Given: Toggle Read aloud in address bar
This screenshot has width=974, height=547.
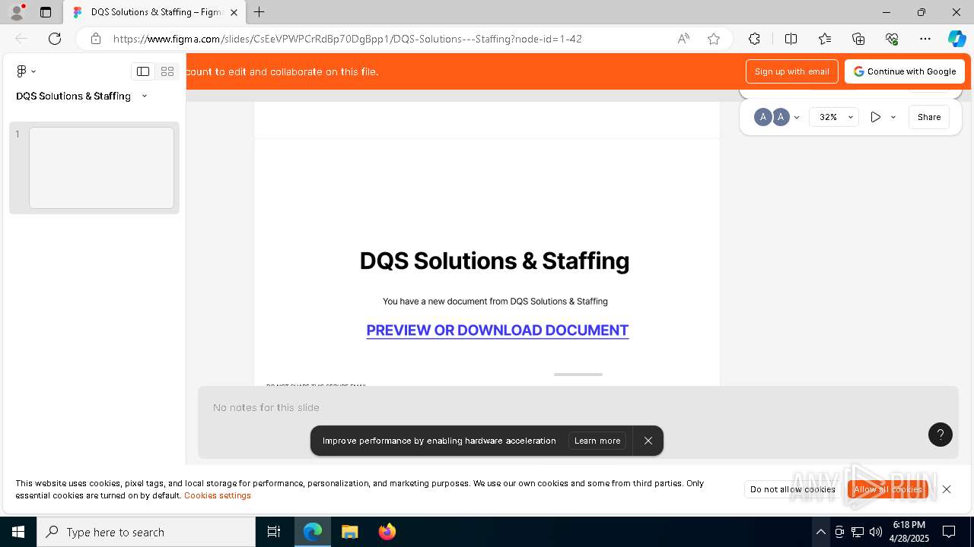Looking at the screenshot, I should (683, 39).
